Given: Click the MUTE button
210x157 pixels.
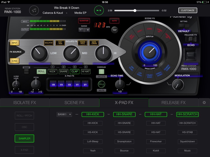Looking at the screenshot, I should (101, 90).
